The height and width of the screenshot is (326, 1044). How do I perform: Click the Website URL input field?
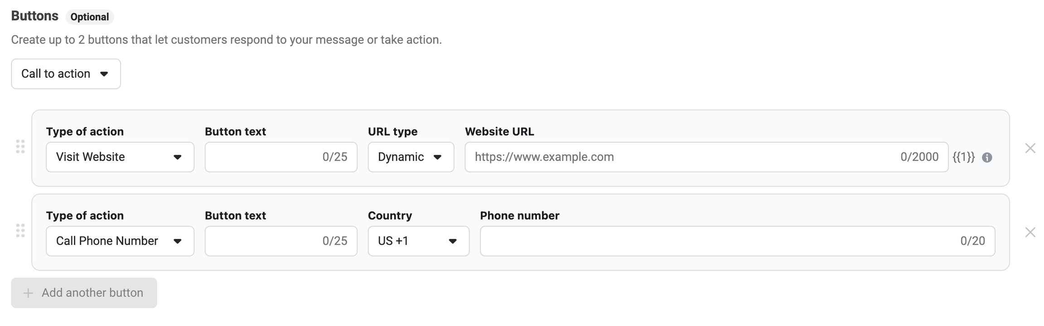680,157
